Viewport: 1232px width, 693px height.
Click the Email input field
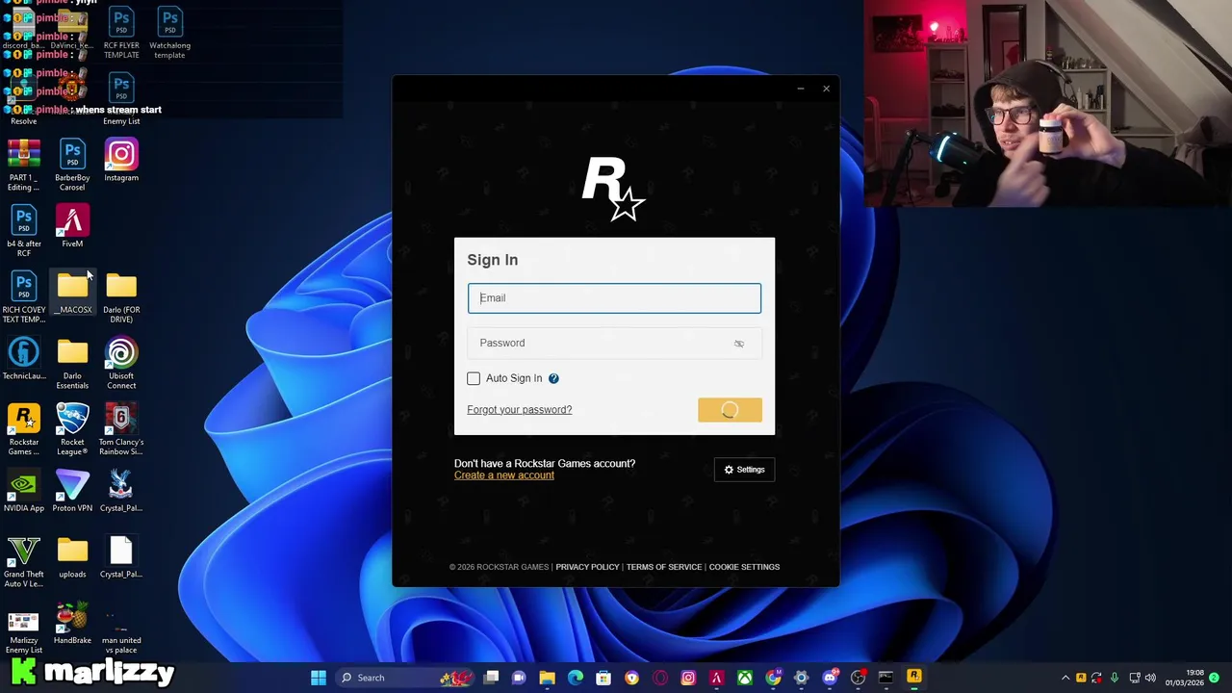click(614, 298)
